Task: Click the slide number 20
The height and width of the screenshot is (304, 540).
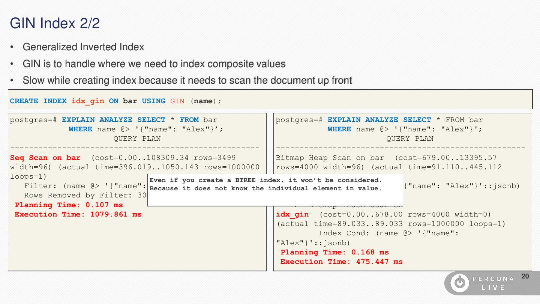Action: pos(525,277)
